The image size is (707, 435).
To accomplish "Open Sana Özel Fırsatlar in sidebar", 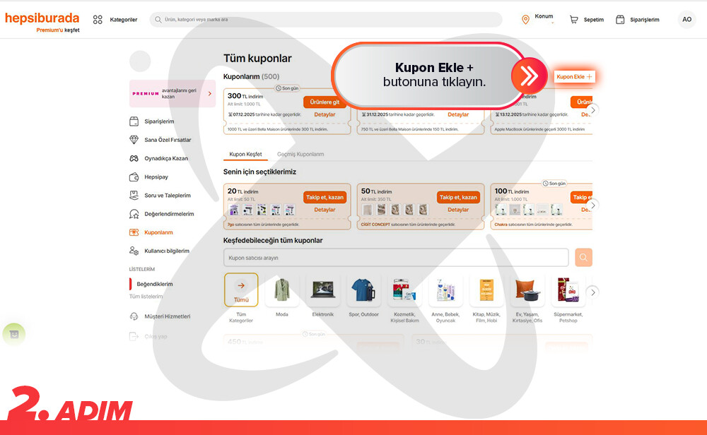I will pyautogui.click(x=167, y=140).
